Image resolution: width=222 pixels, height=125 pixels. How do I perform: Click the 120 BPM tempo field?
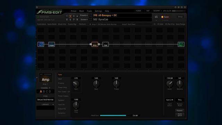[156, 11]
